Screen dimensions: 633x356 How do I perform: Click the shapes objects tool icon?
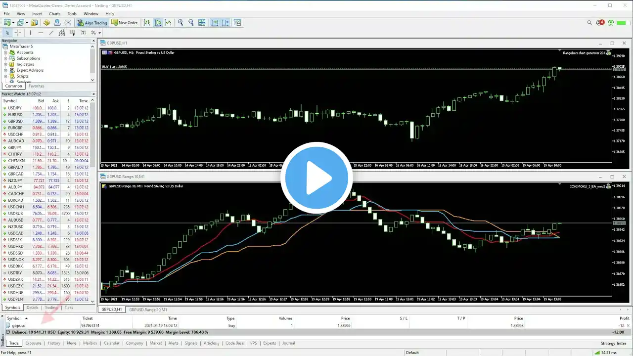pos(93,33)
